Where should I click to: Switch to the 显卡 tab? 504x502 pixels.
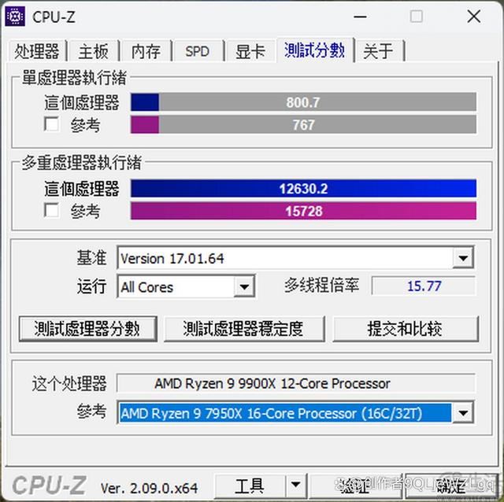[x=250, y=51]
